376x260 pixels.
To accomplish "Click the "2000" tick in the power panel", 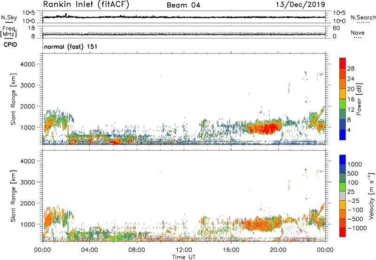I will (x=28, y=106).
